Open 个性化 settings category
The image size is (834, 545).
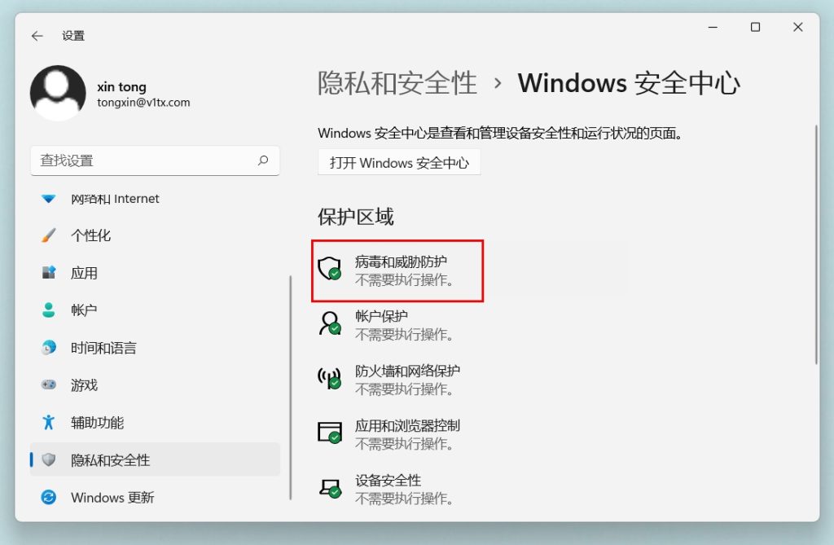tap(155, 235)
